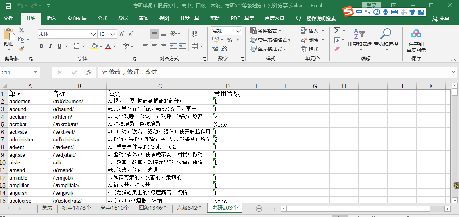The width and height of the screenshot is (459, 217).
Task: Click the Format Painter brush icon
Action: [21, 49]
